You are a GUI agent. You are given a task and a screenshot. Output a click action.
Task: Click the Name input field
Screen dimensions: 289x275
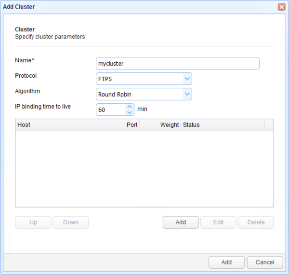point(177,63)
